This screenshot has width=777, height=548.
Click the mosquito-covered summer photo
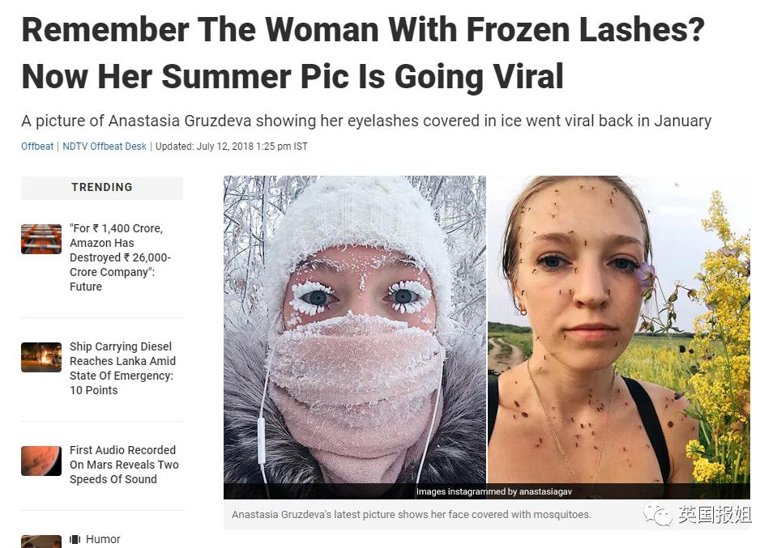pyautogui.click(x=619, y=329)
